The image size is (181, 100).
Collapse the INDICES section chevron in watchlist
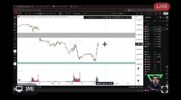click(x=145, y=24)
